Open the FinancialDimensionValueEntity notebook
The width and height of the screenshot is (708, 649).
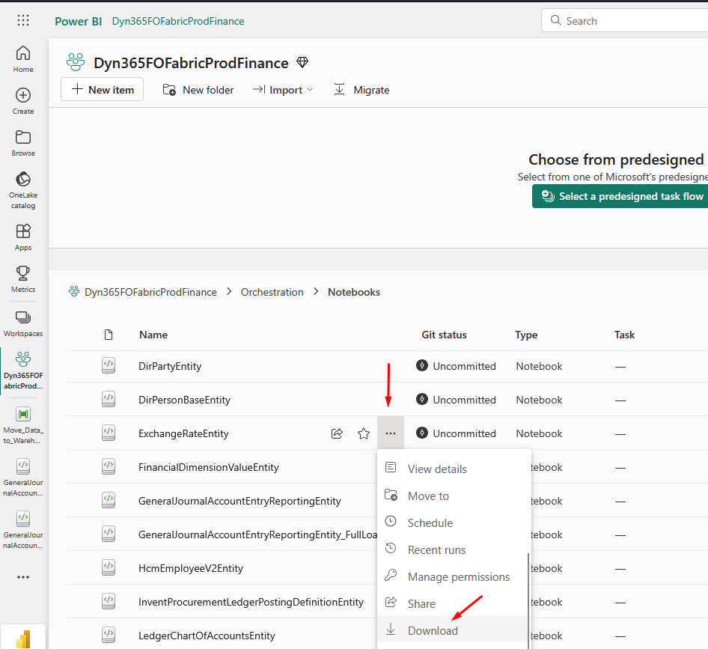pyautogui.click(x=209, y=467)
